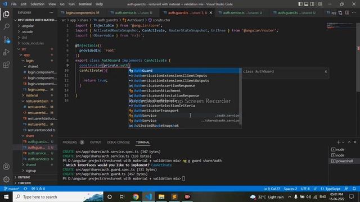Image resolution: width=360 pixels, height=202 pixels.
Task: Change indentation via Spaces: 2
Action: tap(290, 189)
